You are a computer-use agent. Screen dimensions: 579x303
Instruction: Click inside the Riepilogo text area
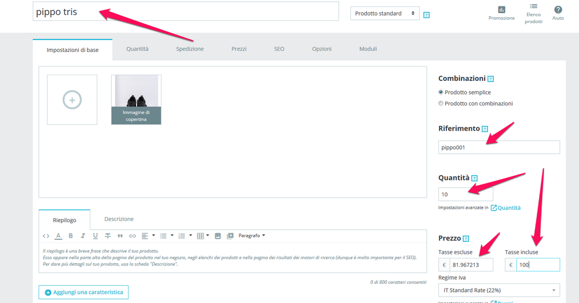[233, 258]
